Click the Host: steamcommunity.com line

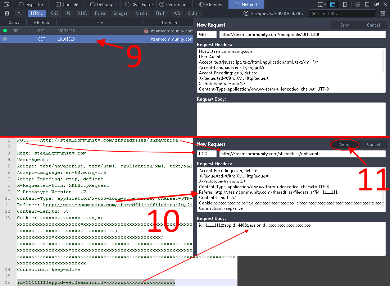[51, 153]
